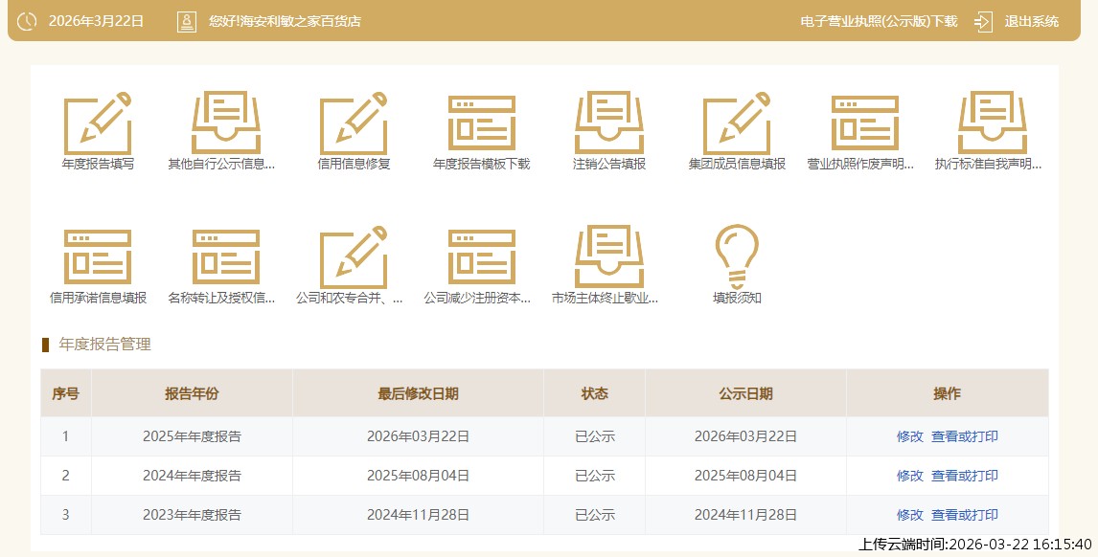
Task: Open 其他自行公示信息 icon
Action: pyautogui.click(x=225, y=123)
